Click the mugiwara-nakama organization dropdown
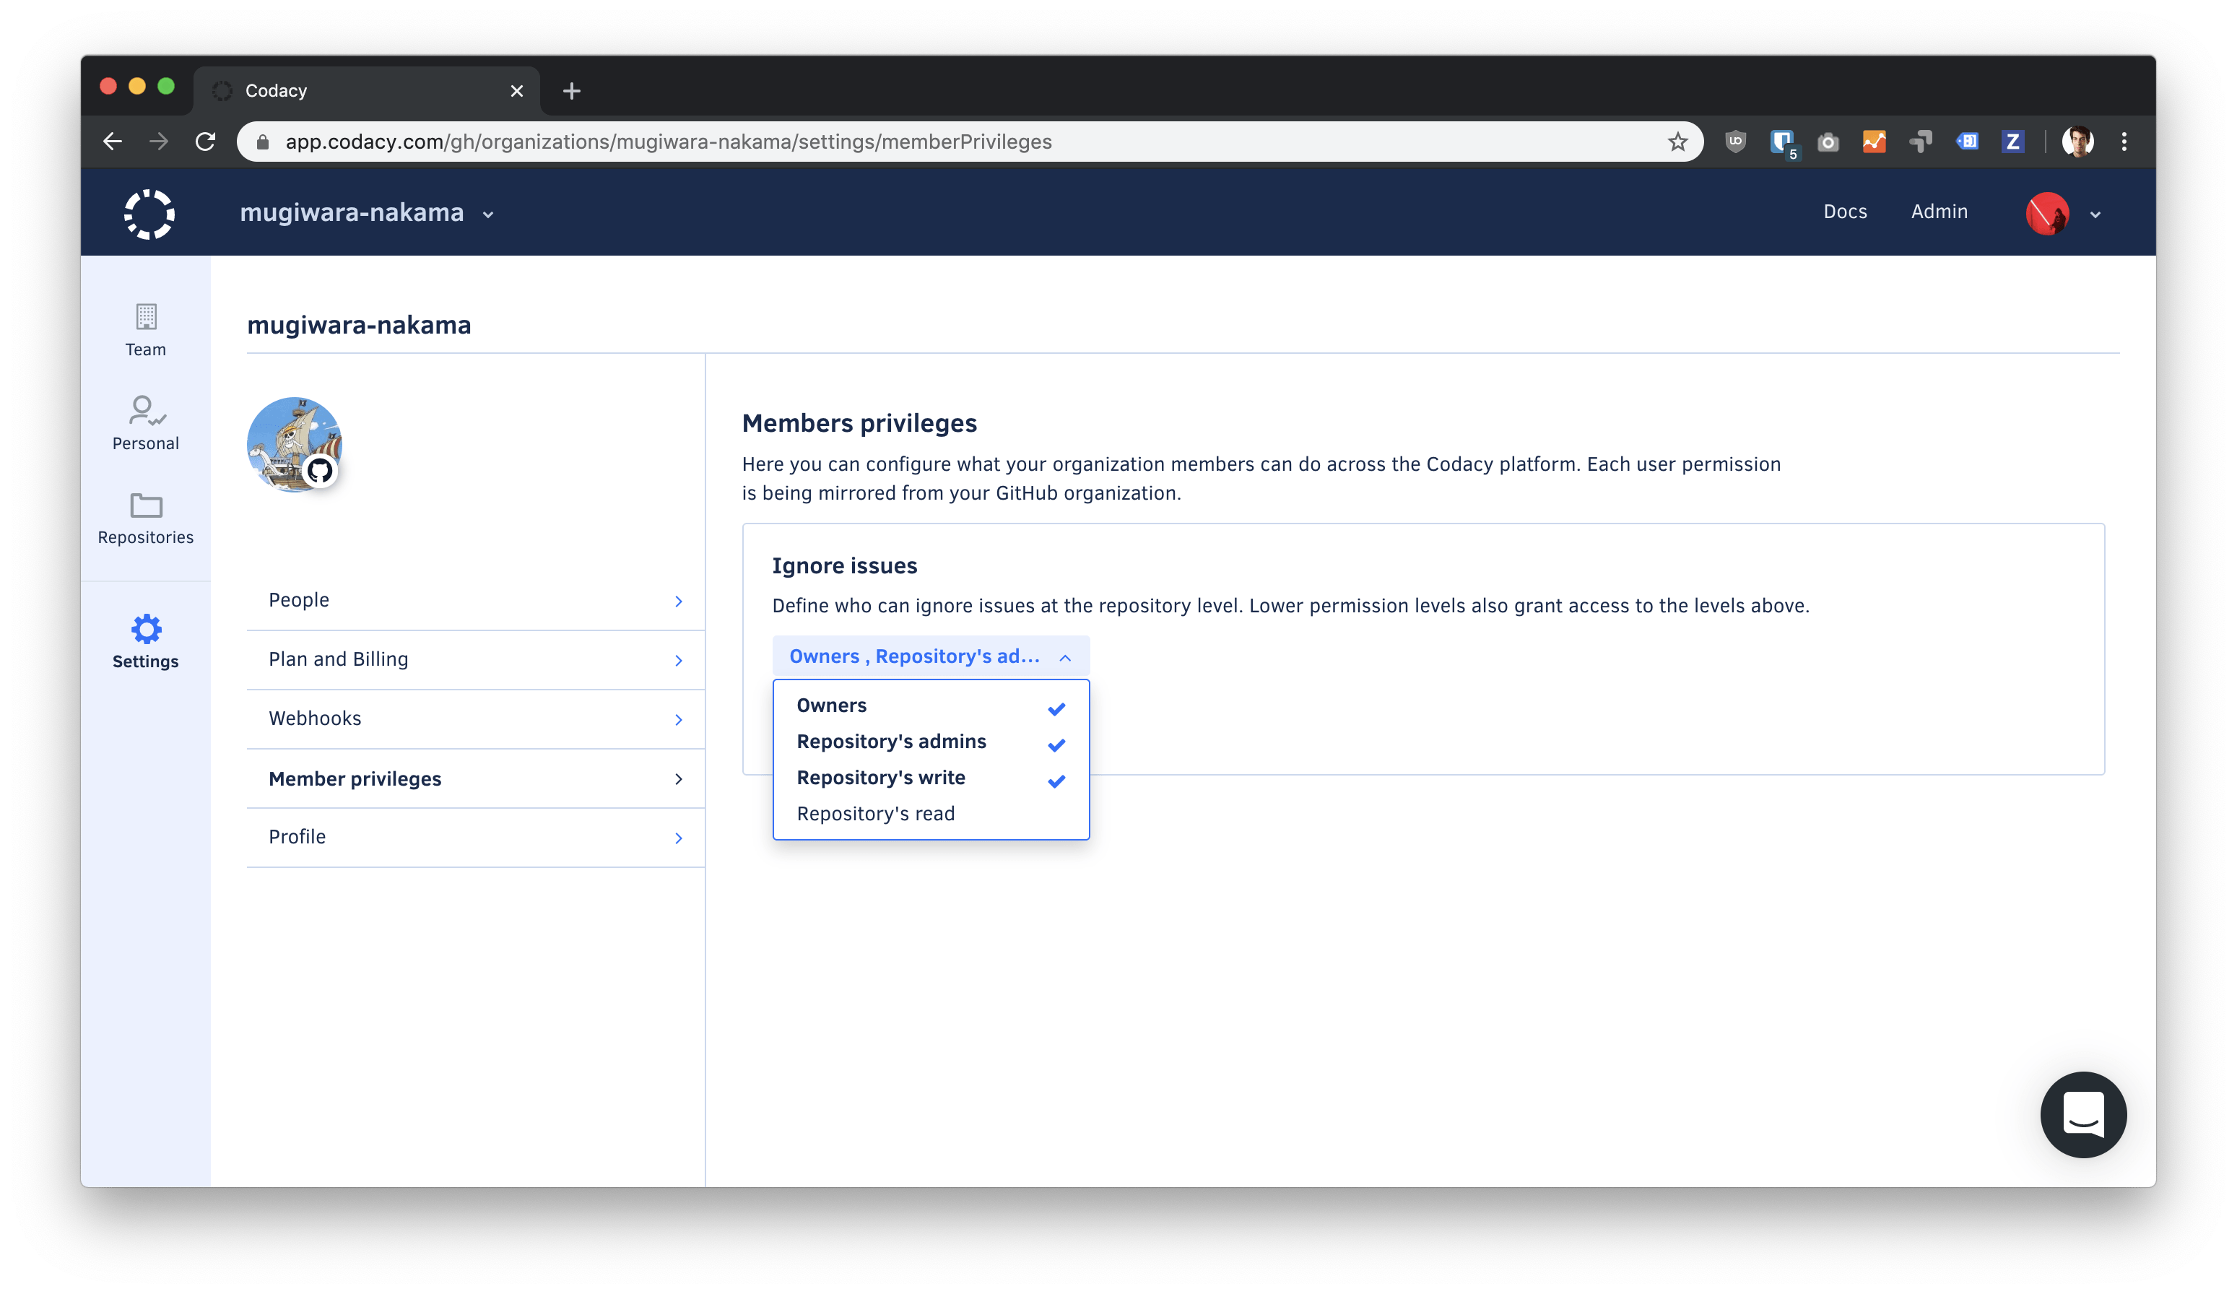 click(x=370, y=212)
